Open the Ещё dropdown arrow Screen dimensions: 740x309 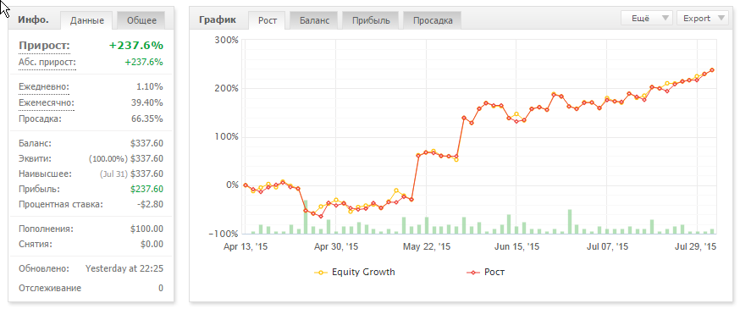[665, 19]
